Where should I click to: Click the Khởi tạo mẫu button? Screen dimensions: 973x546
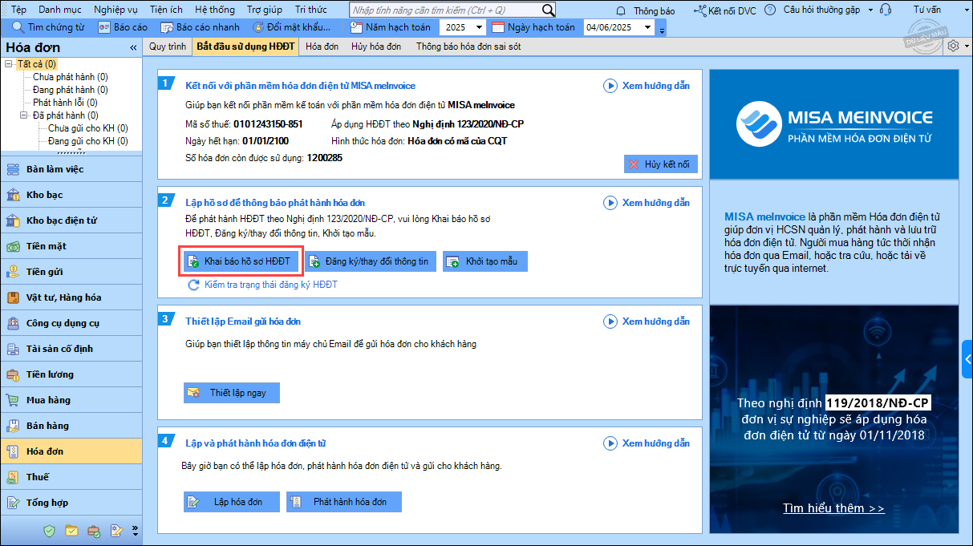click(485, 261)
